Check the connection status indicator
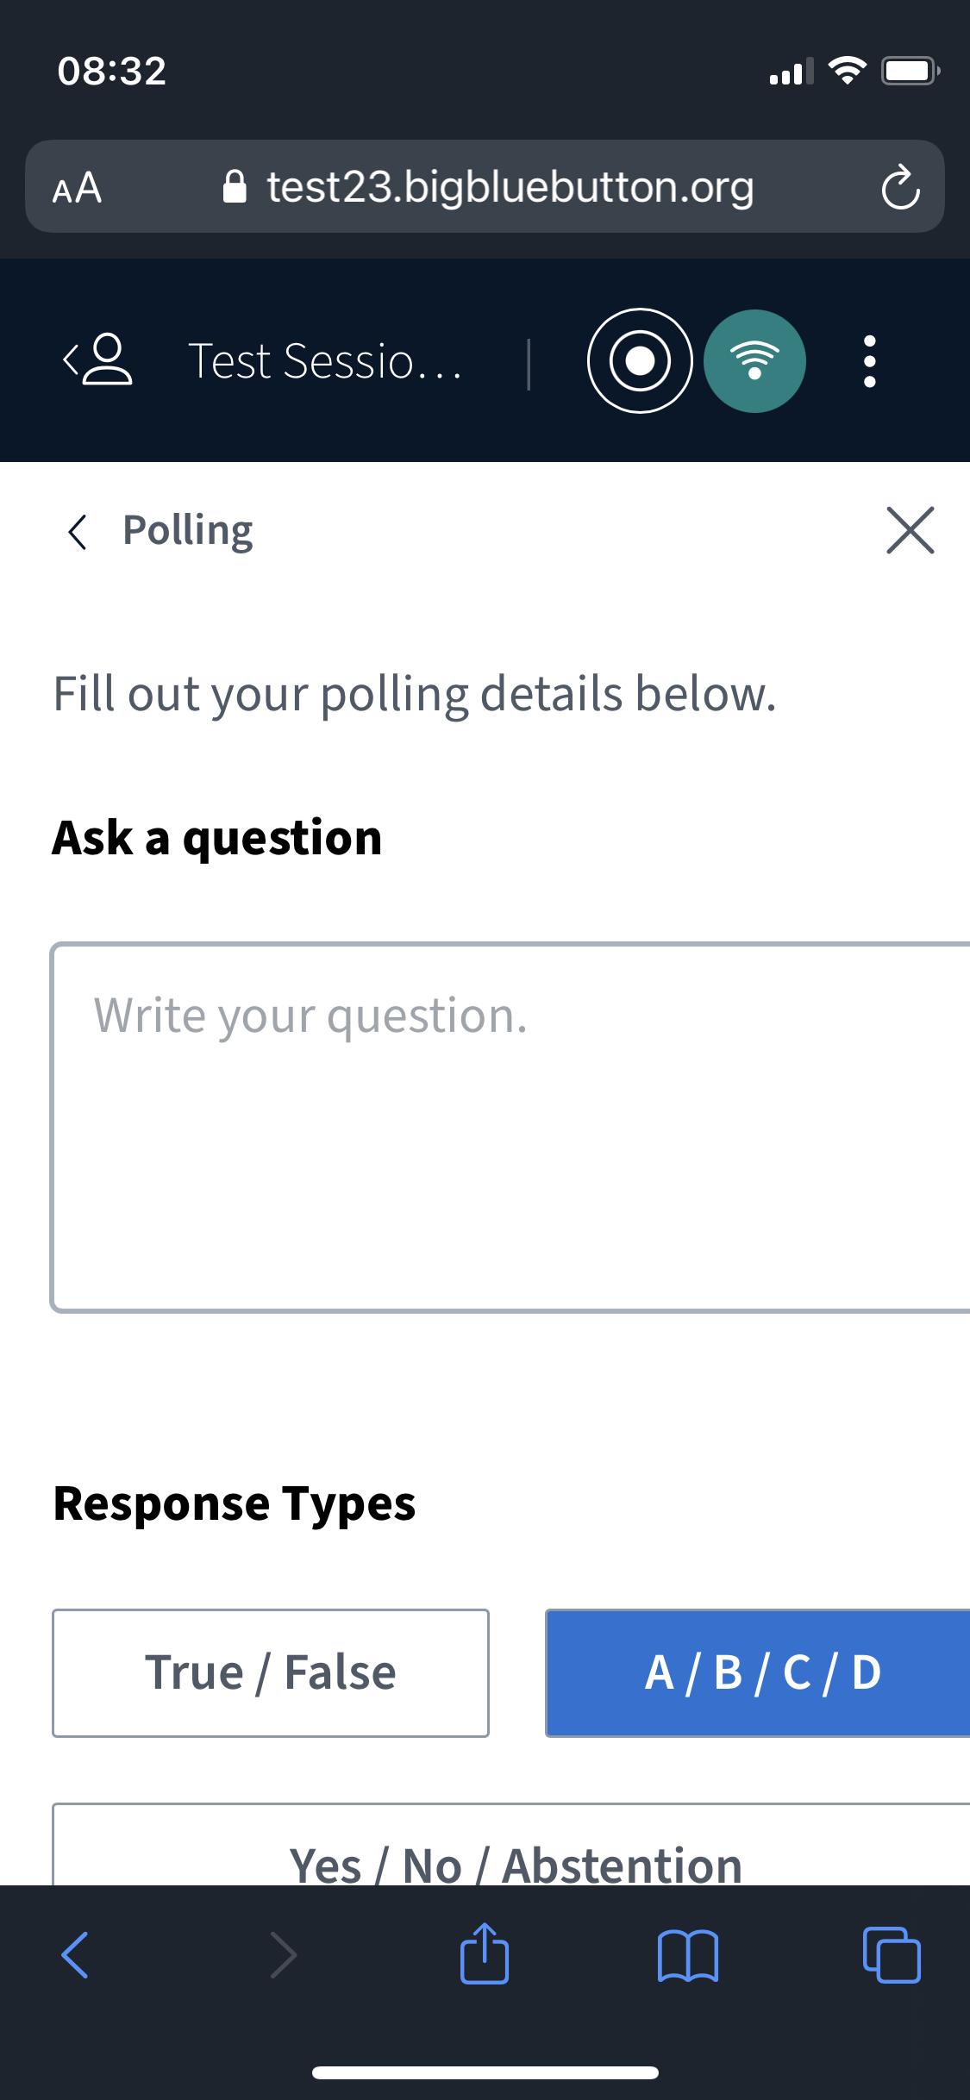The height and width of the screenshot is (2100, 970). tap(754, 361)
